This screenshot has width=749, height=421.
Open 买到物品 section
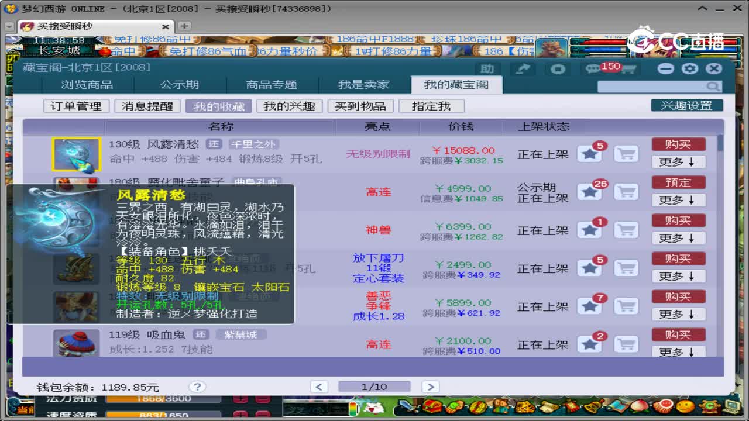click(x=360, y=106)
